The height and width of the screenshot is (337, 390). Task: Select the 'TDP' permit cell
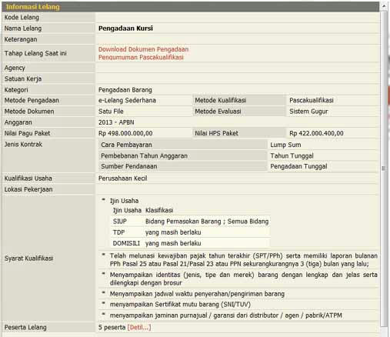118,232
